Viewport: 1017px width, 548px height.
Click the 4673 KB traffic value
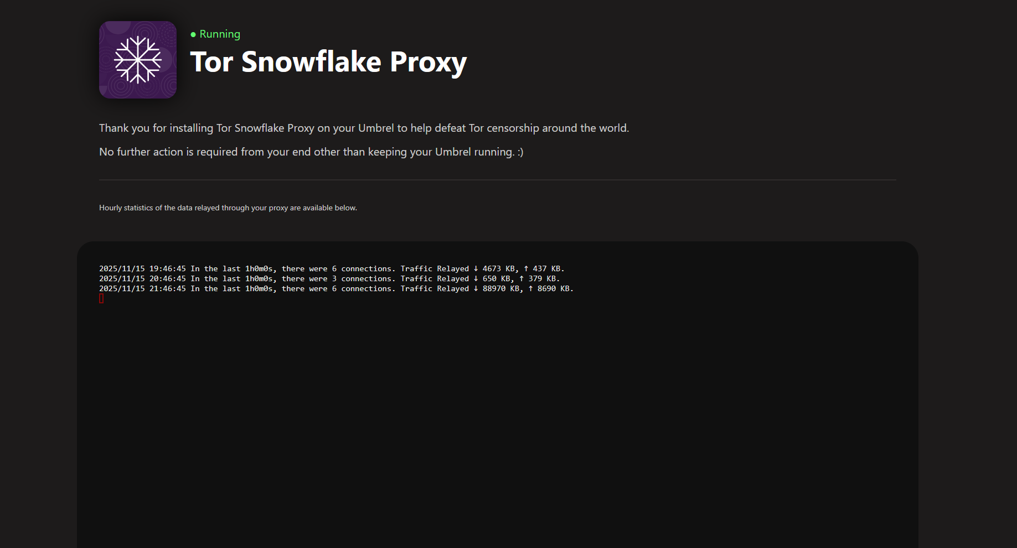[x=498, y=268]
